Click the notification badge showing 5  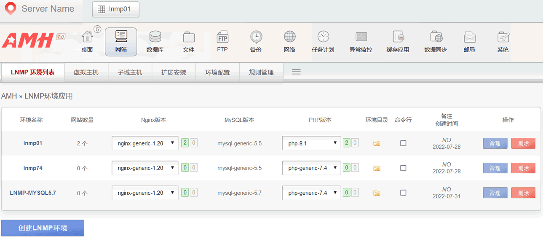[x=97, y=29]
